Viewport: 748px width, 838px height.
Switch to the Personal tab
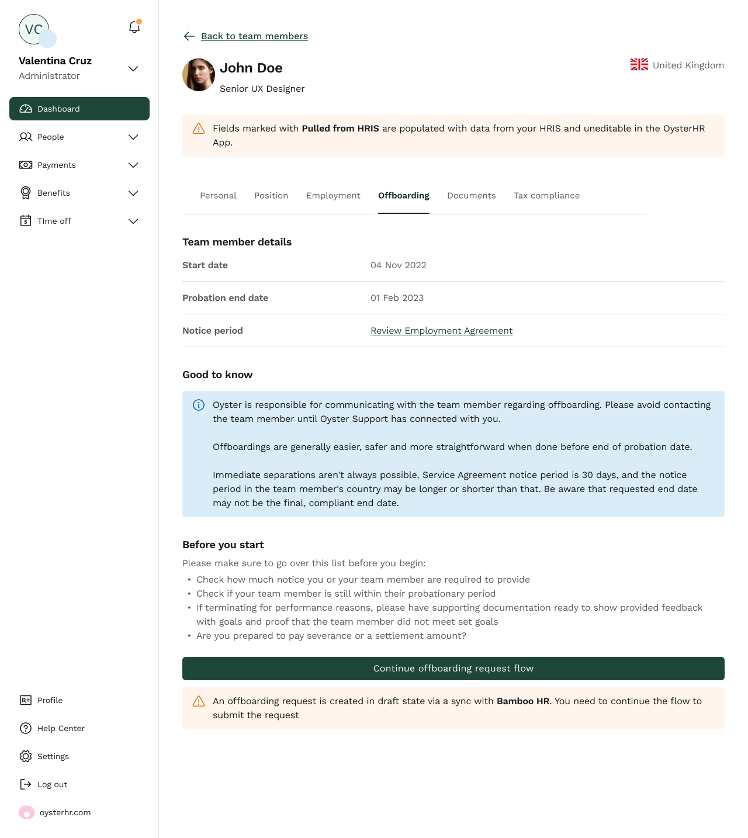tap(218, 196)
